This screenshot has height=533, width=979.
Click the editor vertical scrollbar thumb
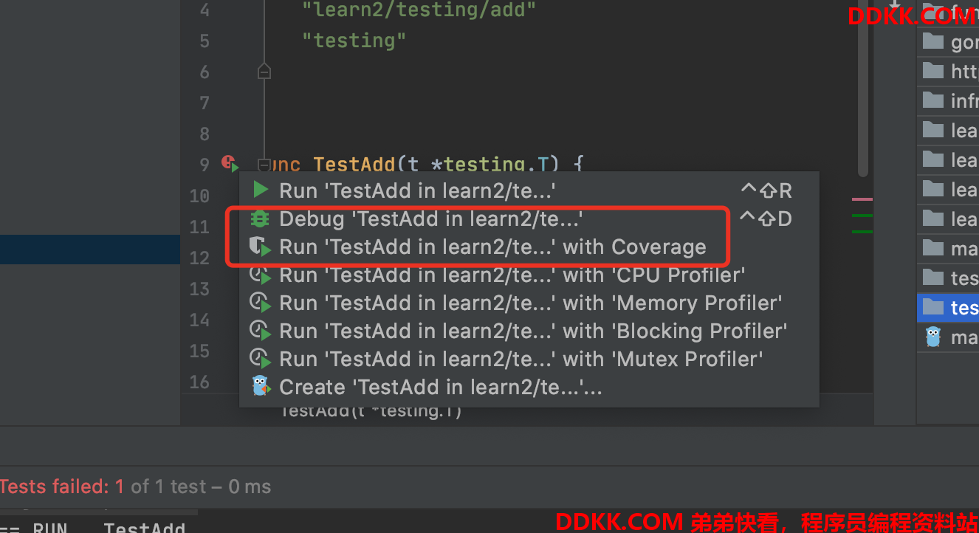[x=863, y=89]
